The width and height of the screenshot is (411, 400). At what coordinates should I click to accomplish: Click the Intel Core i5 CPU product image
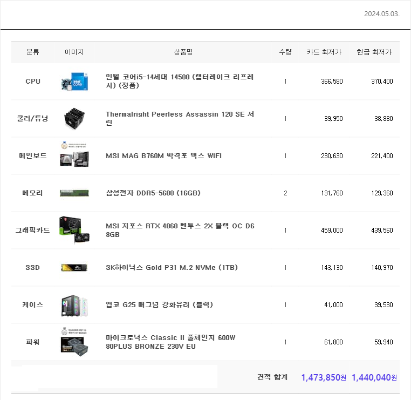click(74, 82)
